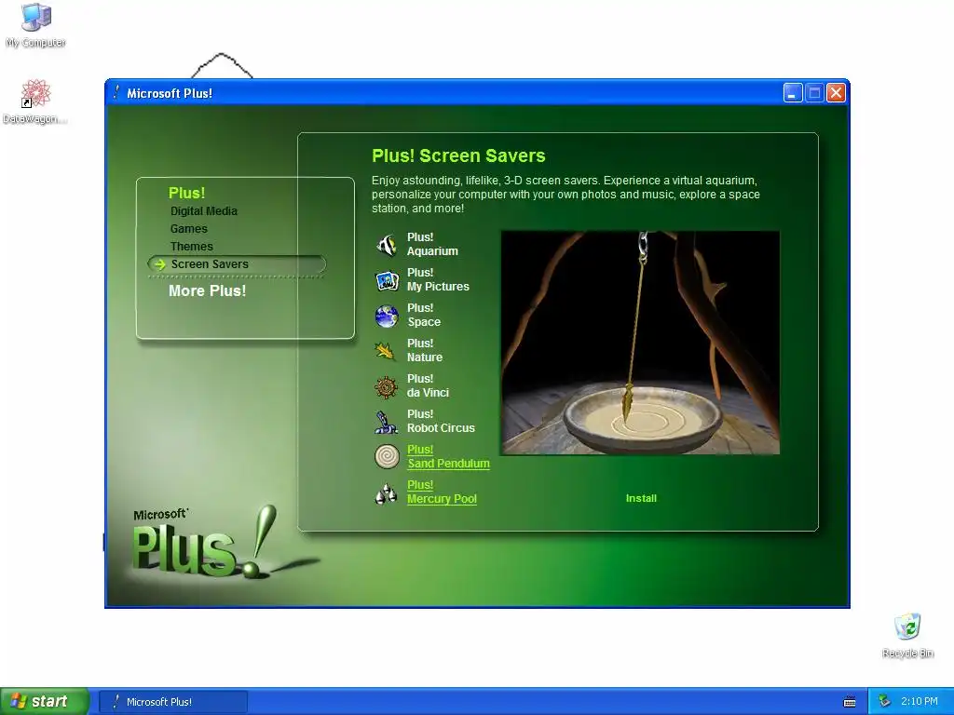The width and height of the screenshot is (954, 715).
Task: Open the Games section
Action: pyautogui.click(x=188, y=229)
